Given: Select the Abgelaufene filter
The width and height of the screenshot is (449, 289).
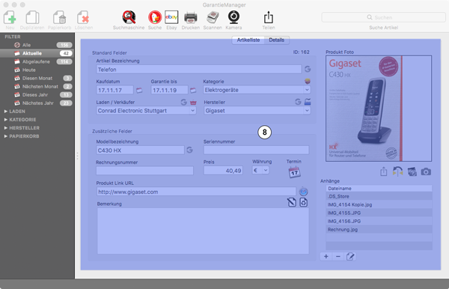Looking at the screenshot, I should (x=37, y=61).
